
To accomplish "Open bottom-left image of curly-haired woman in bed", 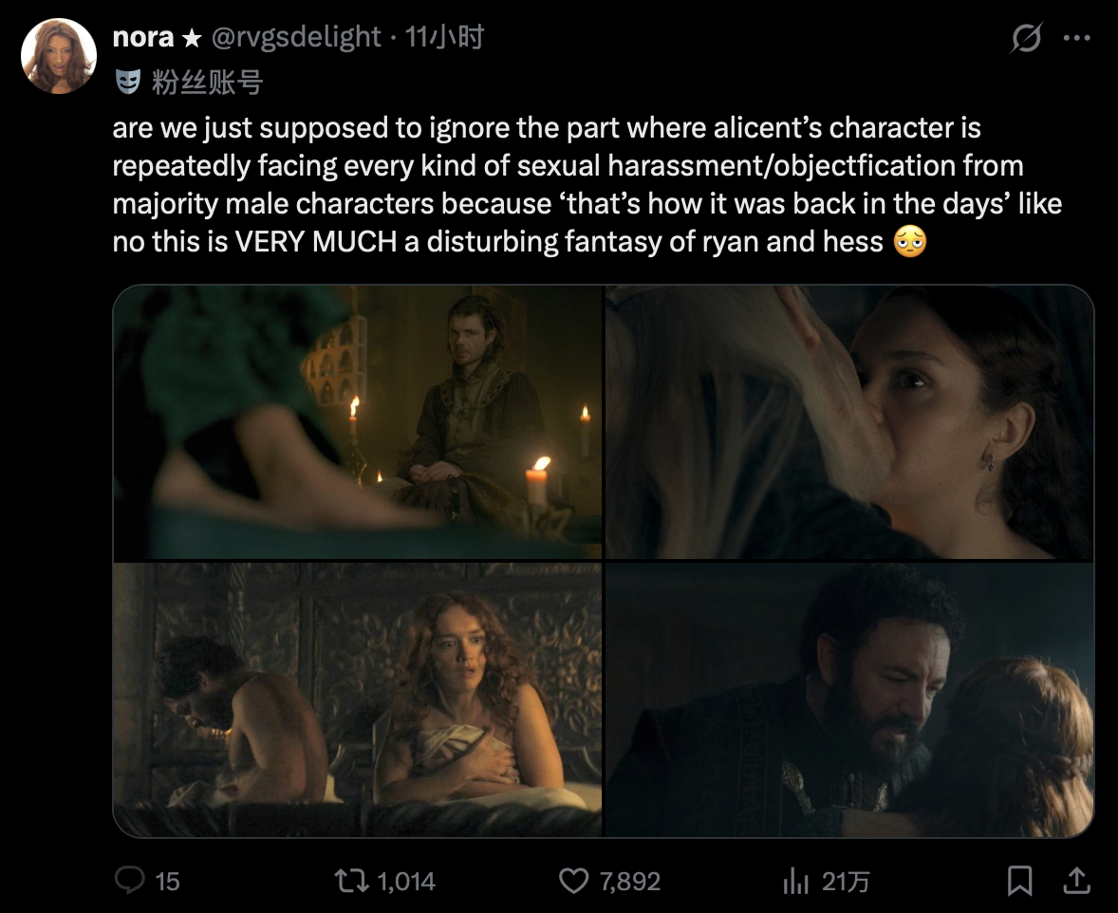I will tap(357, 699).
